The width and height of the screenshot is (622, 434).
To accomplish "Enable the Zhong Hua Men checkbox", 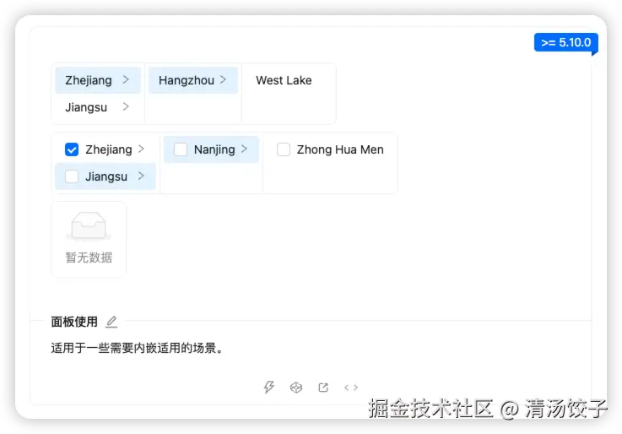I will click(x=284, y=149).
